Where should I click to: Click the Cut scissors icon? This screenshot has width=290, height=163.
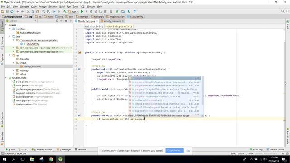pyautogui.click(x=28, y=11)
